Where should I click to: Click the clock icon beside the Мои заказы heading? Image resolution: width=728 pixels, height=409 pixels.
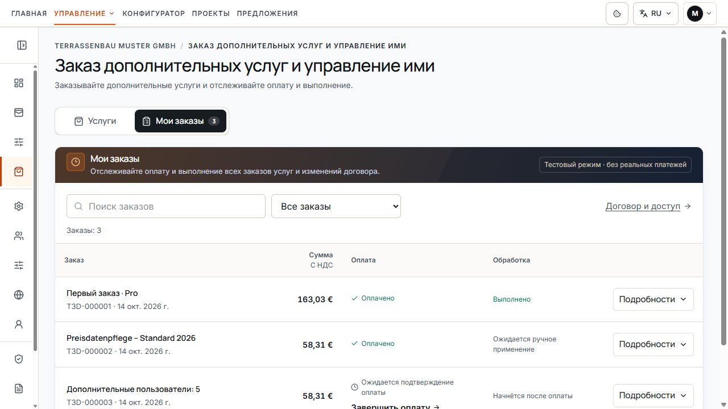[76, 162]
